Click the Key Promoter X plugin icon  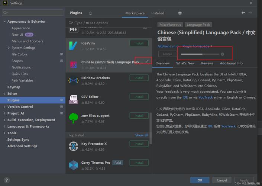pyautogui.click(x=73, y=146)
